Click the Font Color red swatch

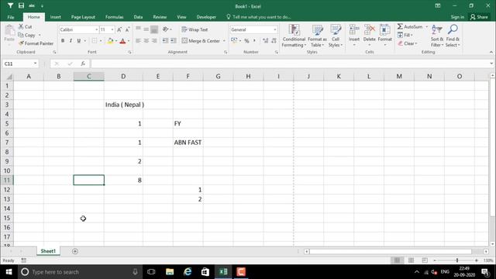coord(123,41)
